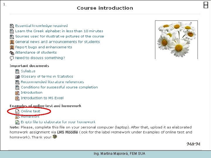Click Examples of online test and homework heading
The image size is (211, 158).
pyautogui.click(x=45, y=106)
